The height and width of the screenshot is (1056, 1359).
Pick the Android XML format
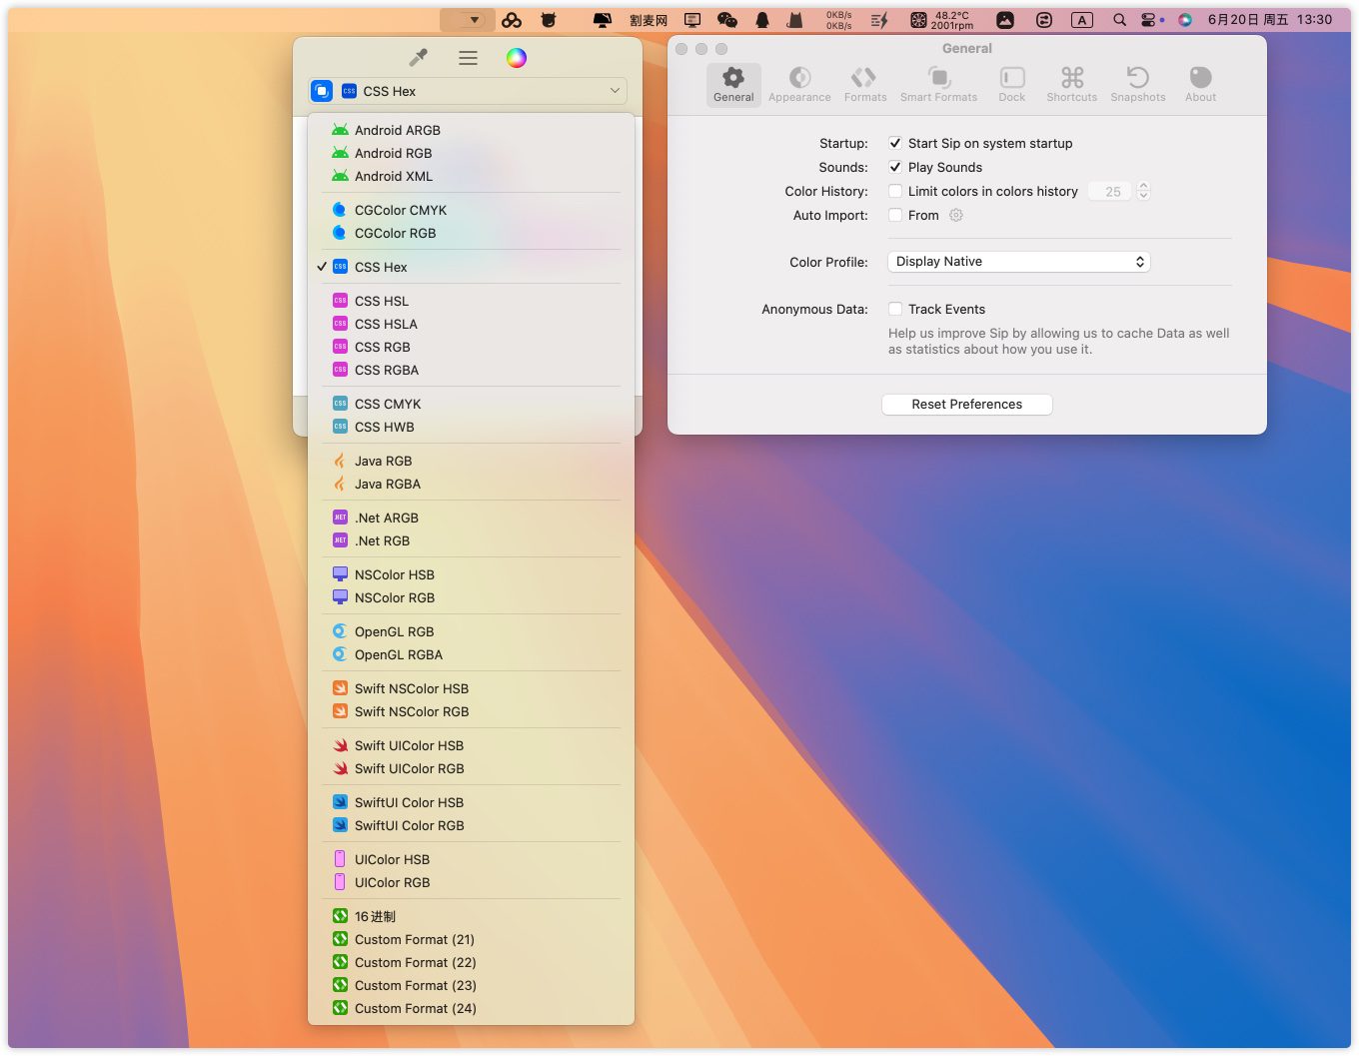click(x=472, y=176)
